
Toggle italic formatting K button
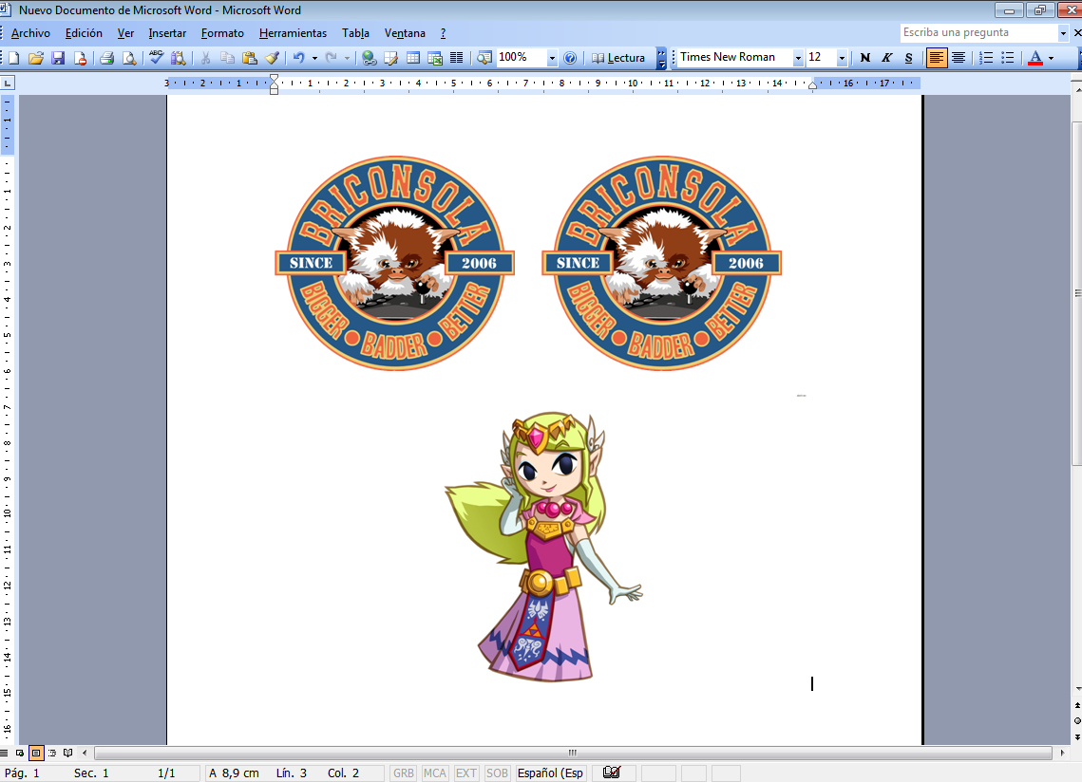pos(886,58)
